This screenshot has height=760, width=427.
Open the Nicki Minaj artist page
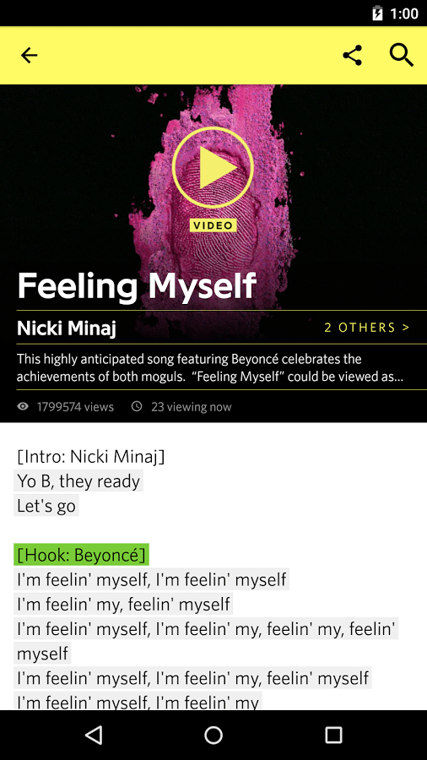[x=67, y=328]
